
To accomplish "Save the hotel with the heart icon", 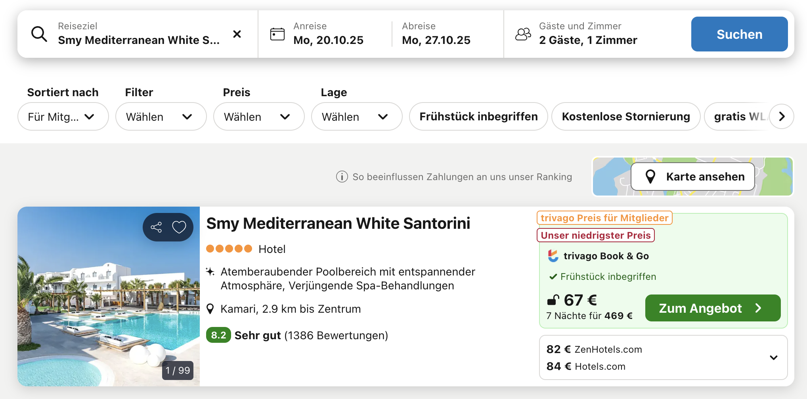I will pos(179,227).
